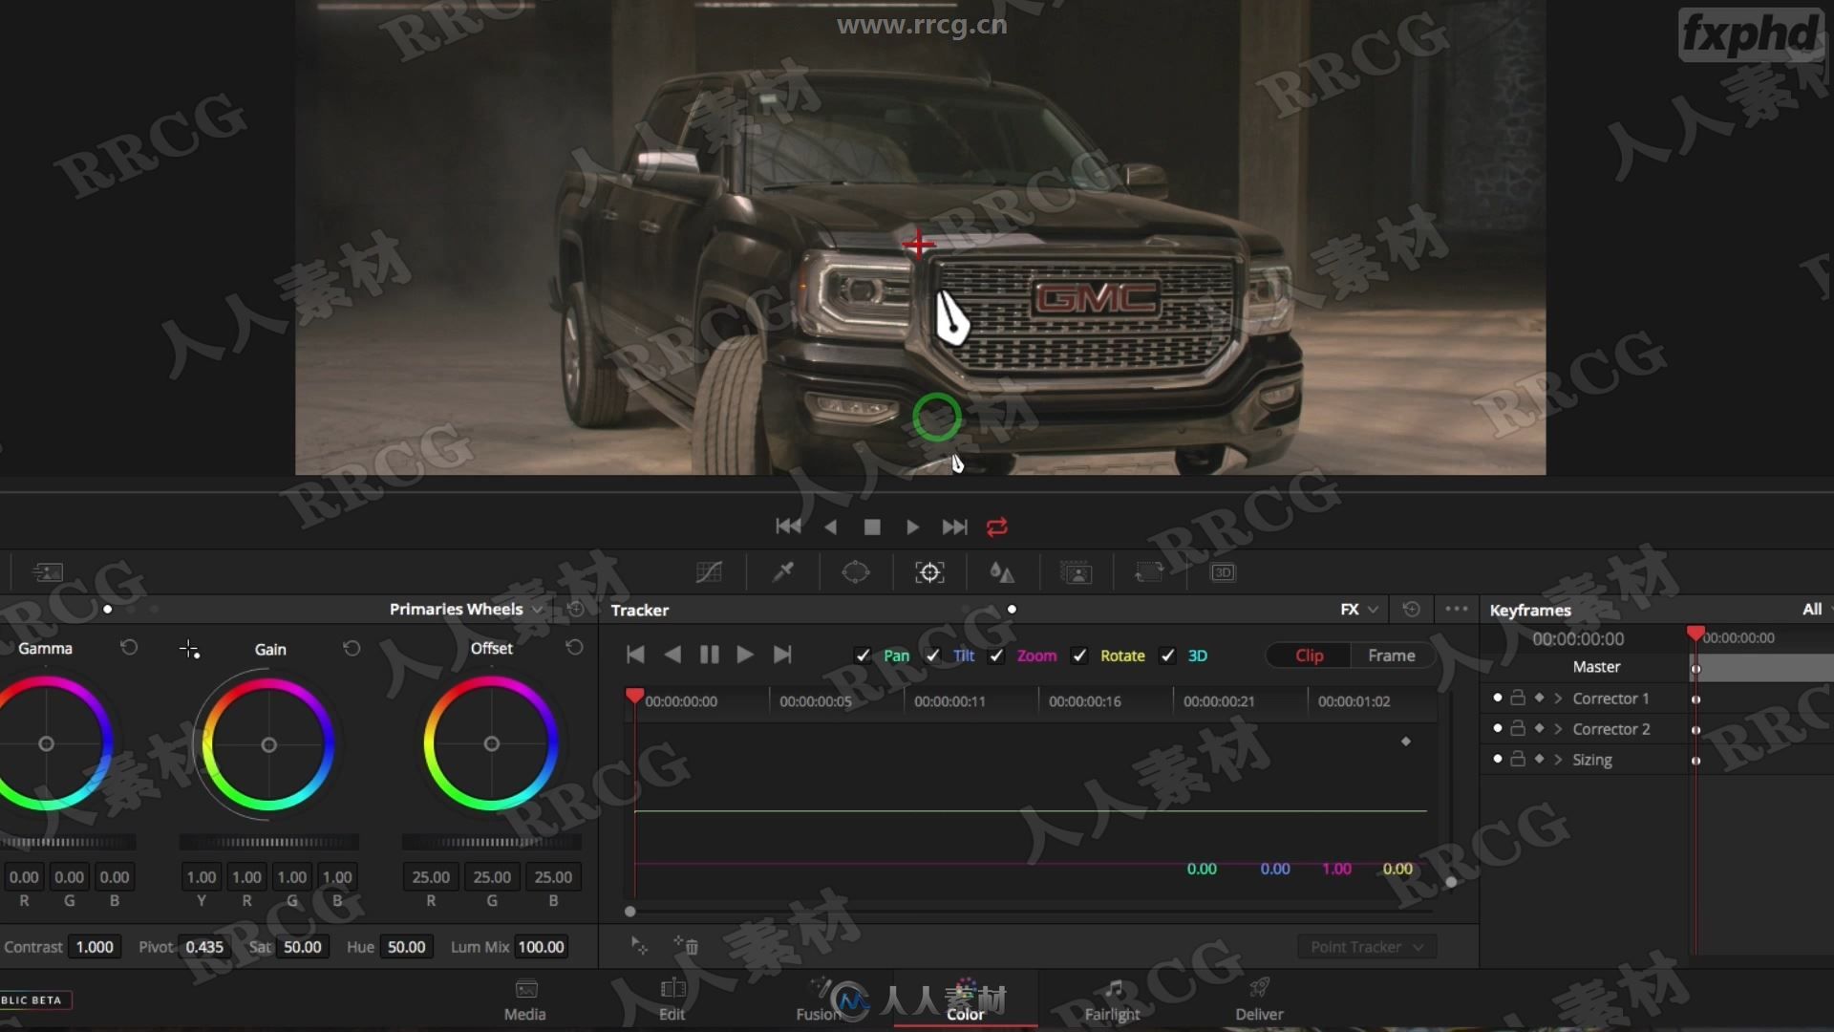Play viewer in reverse

830,527
